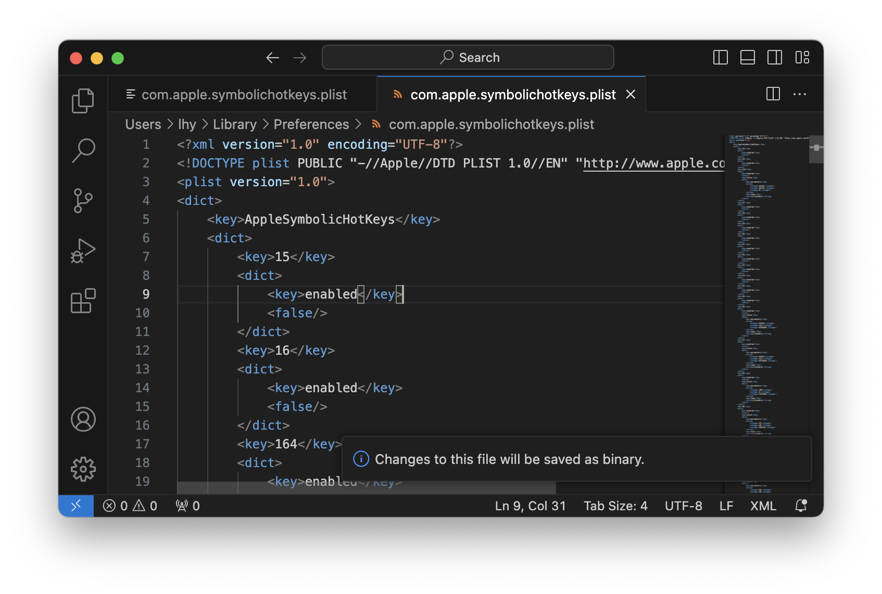Show errors and warnings in status bar
Image resolution: width=882 pixels, height=594 pixels.
[130, 506]
